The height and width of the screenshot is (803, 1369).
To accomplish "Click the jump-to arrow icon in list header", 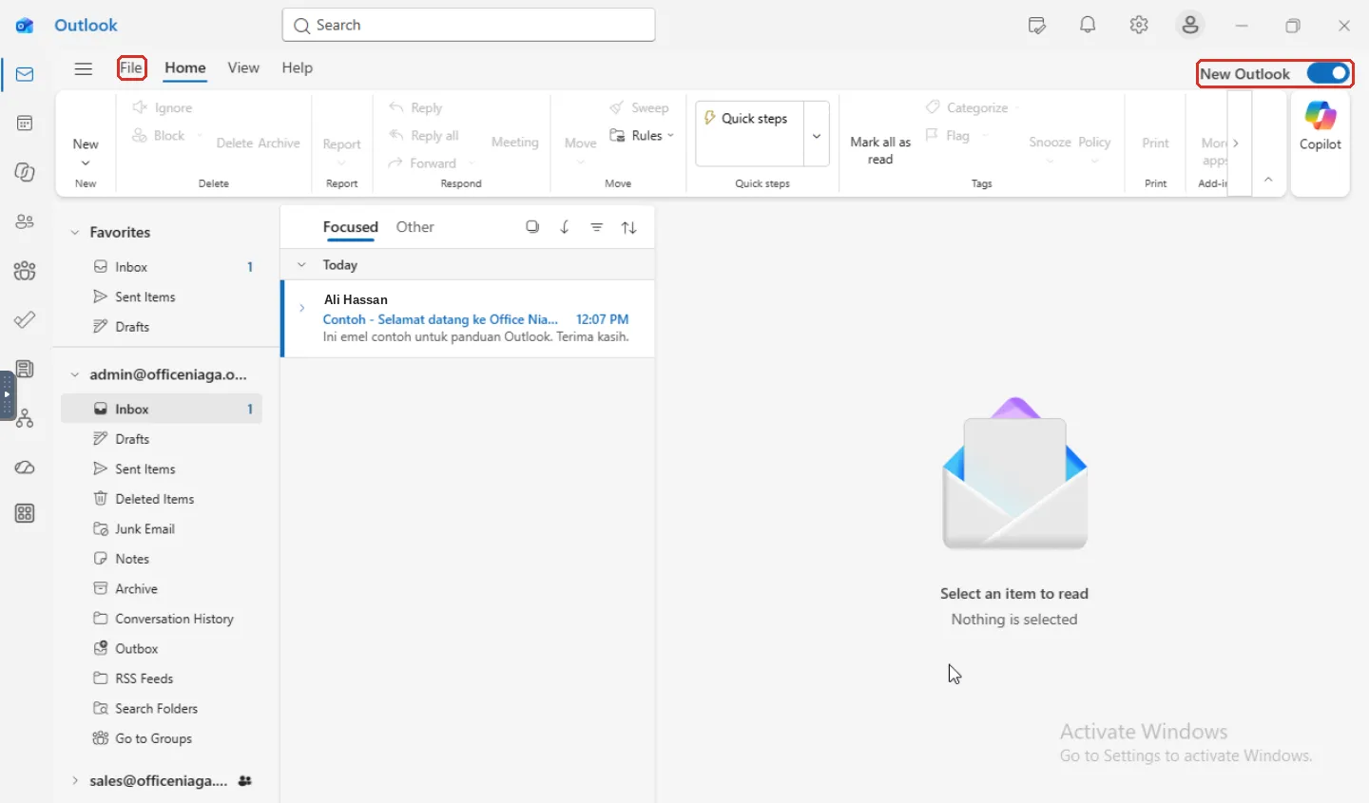I will (566, 227).
